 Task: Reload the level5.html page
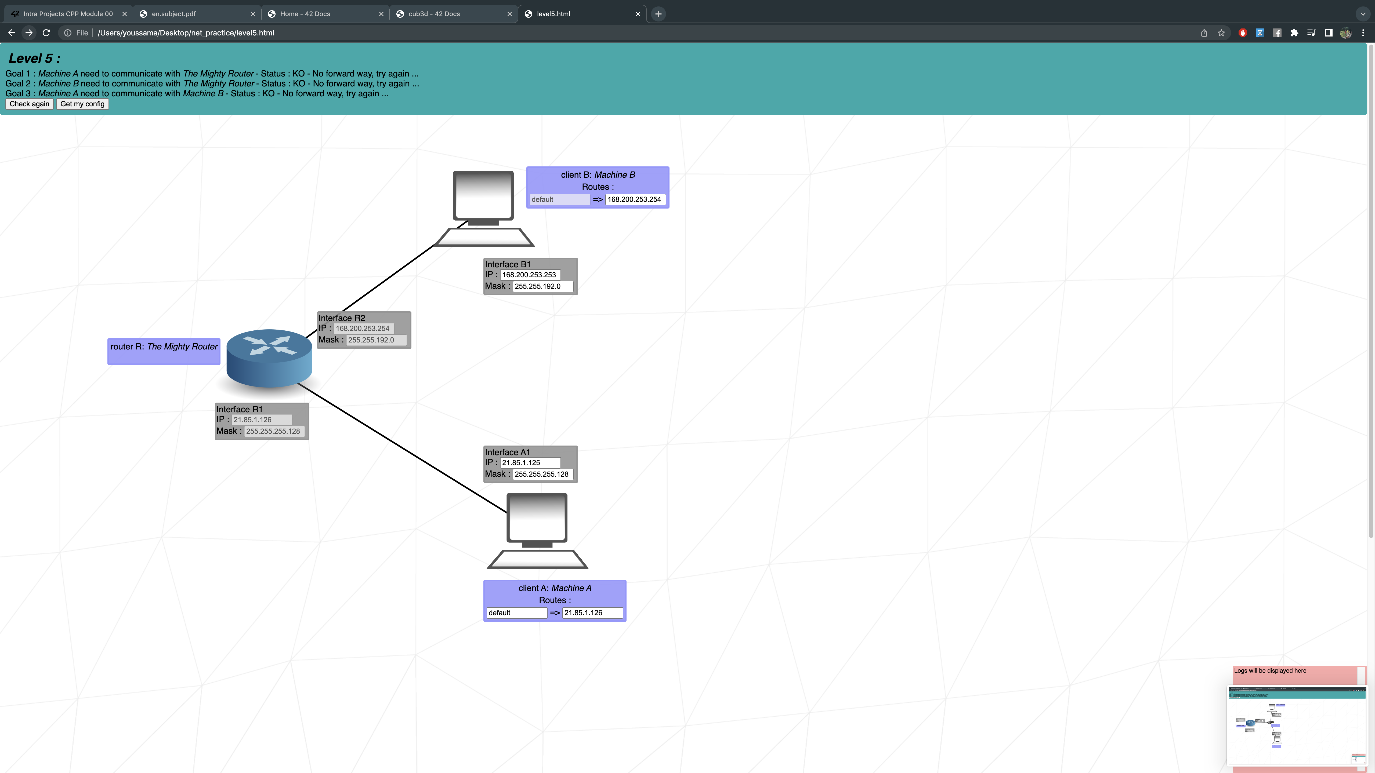click(46, 32)
